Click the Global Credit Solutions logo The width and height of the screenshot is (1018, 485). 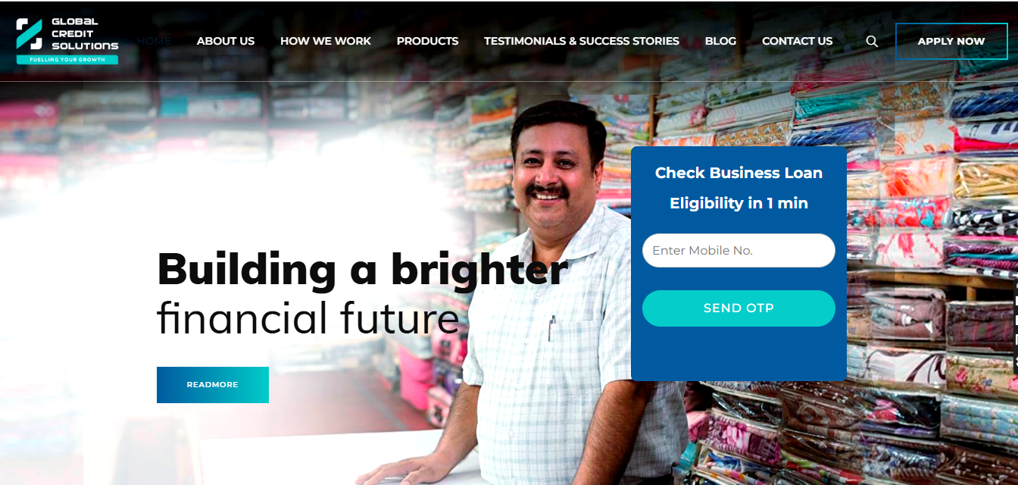pyautogui.click(x=67, y=41)
